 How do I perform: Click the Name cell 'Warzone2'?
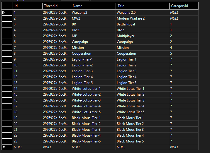tap(93, 13)
